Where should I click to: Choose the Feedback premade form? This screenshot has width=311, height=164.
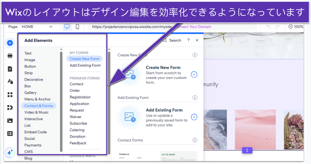[78, 143]
